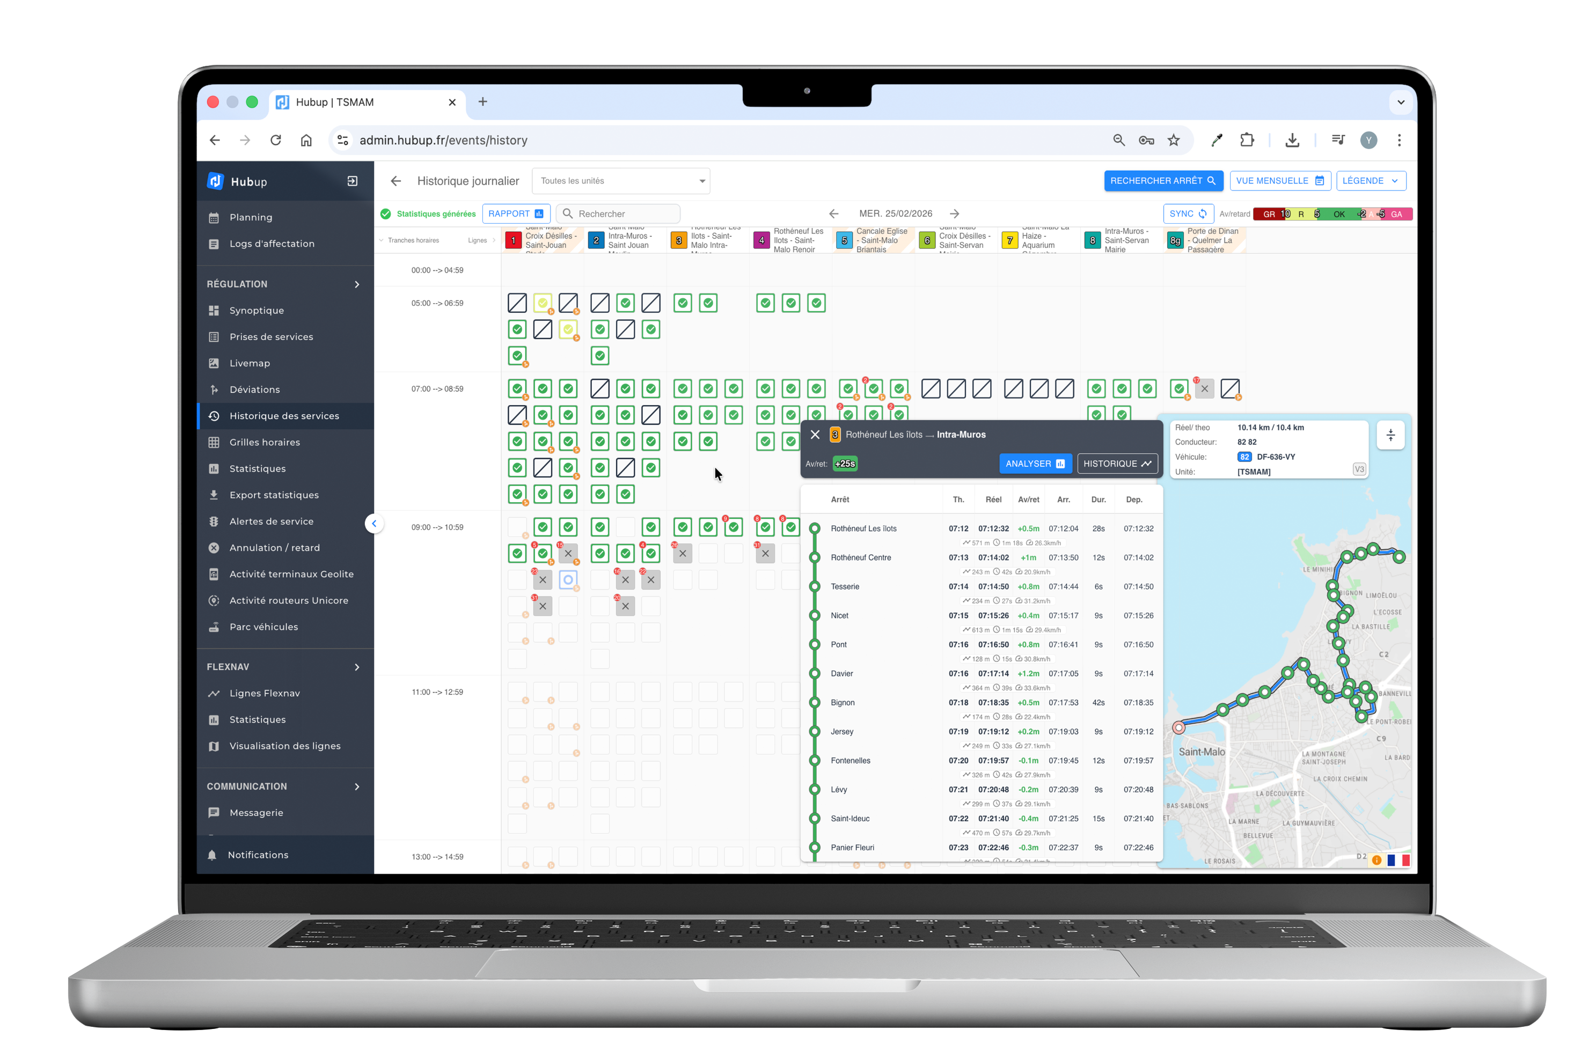
Task: Go to the next day arrow
Action: pyautogui.click(x=955, y=214)
